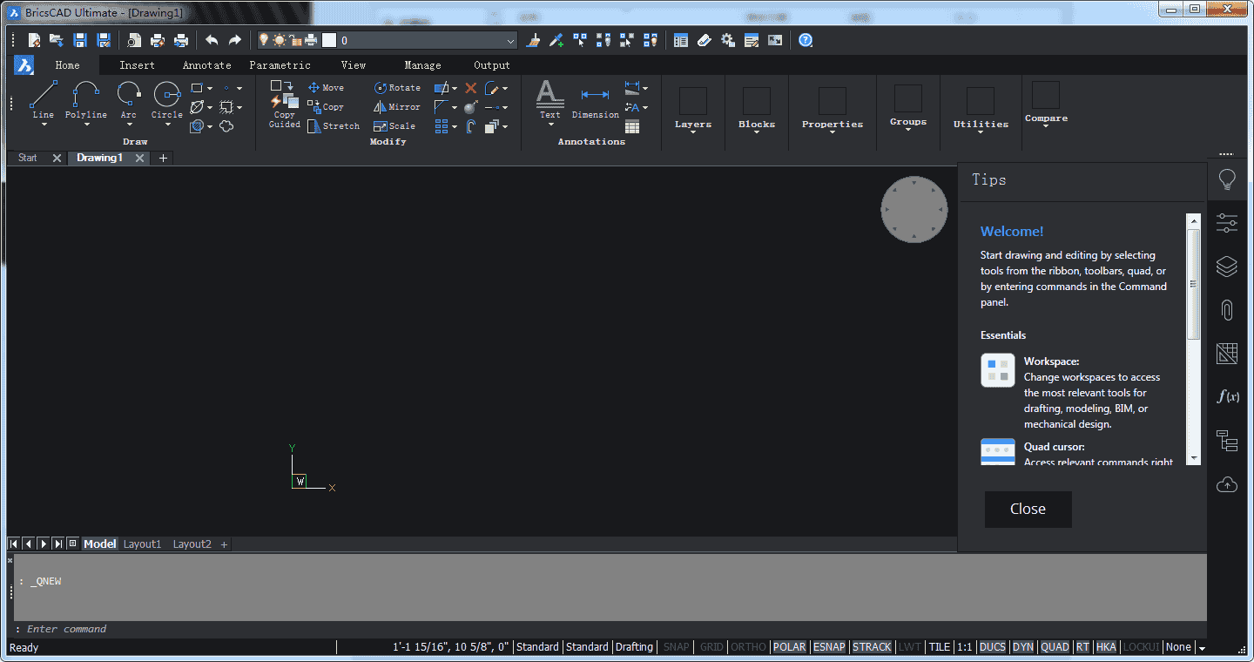This screenshot has height=662, width=1254.
Task: Toggle ESNAP in the status bar
Action: (x=829, y=646)
